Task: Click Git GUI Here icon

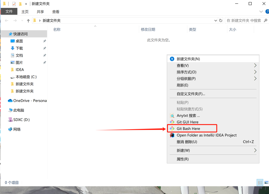Action: [172, 122]
